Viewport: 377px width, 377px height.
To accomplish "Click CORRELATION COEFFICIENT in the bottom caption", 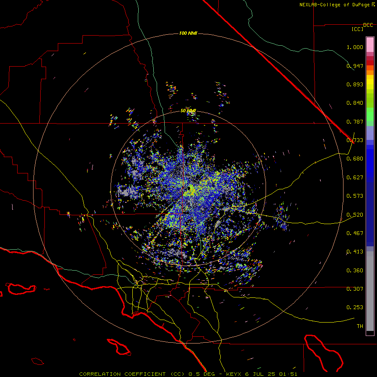I will click(x=122, y=374).
